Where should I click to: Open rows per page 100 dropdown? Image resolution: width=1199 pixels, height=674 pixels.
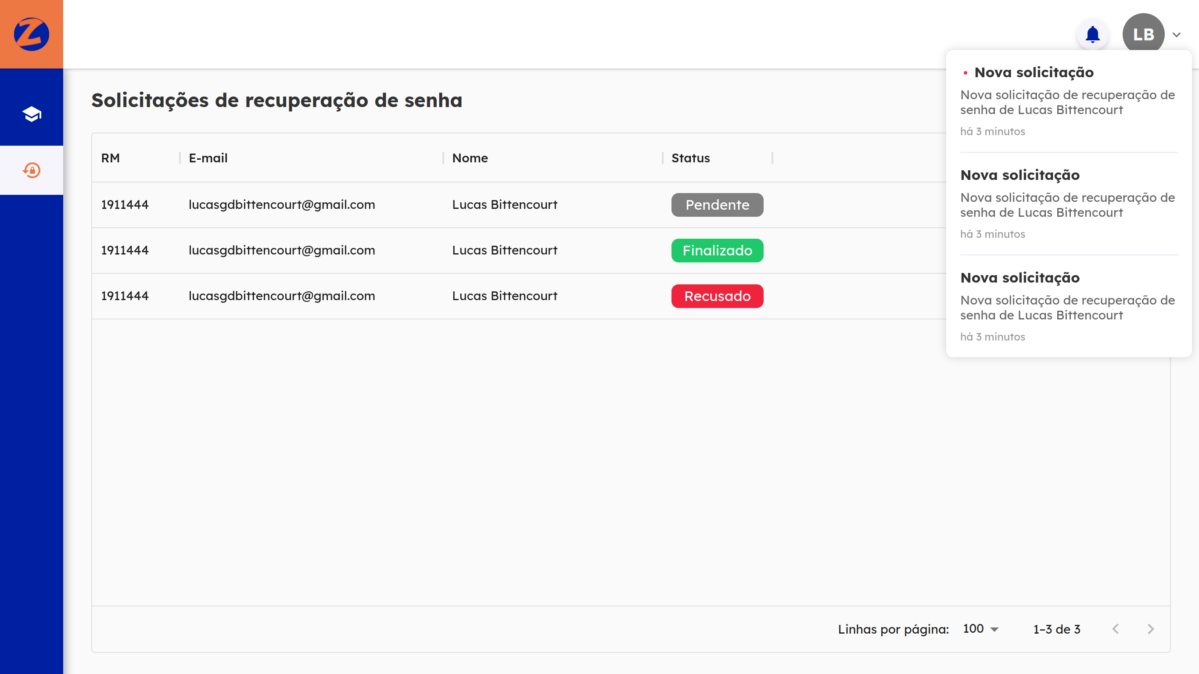click(981, 629)
